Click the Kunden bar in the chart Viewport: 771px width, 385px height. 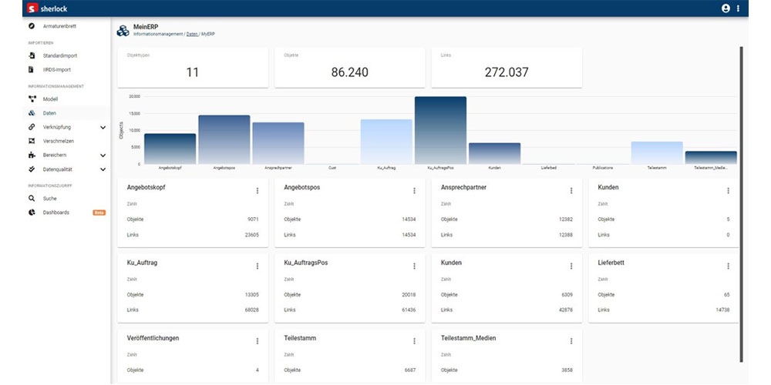click(x=495, y=154)
